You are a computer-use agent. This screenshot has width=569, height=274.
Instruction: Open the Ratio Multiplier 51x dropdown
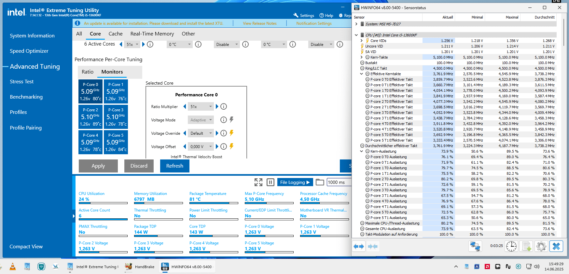tap(201, 106)
